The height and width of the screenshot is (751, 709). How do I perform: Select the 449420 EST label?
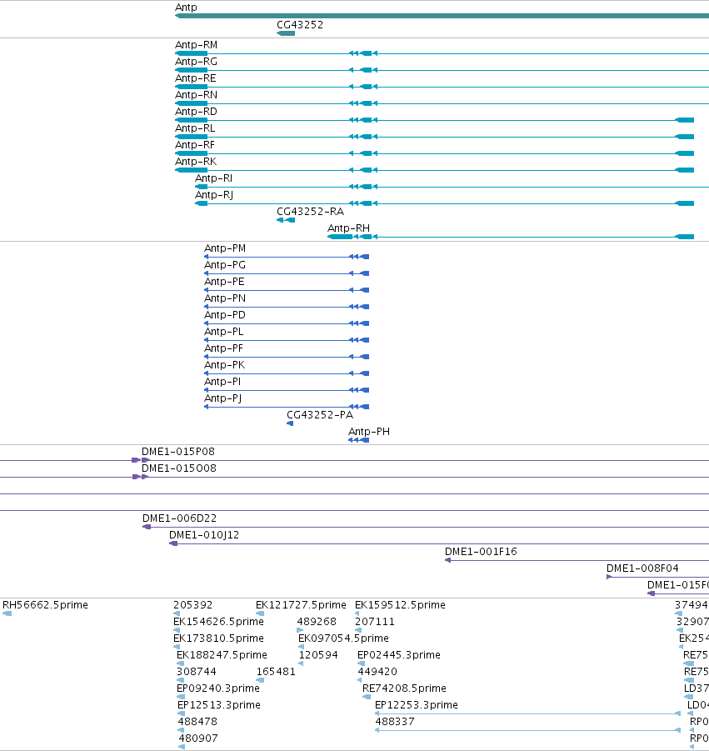(x=377, y=672)
